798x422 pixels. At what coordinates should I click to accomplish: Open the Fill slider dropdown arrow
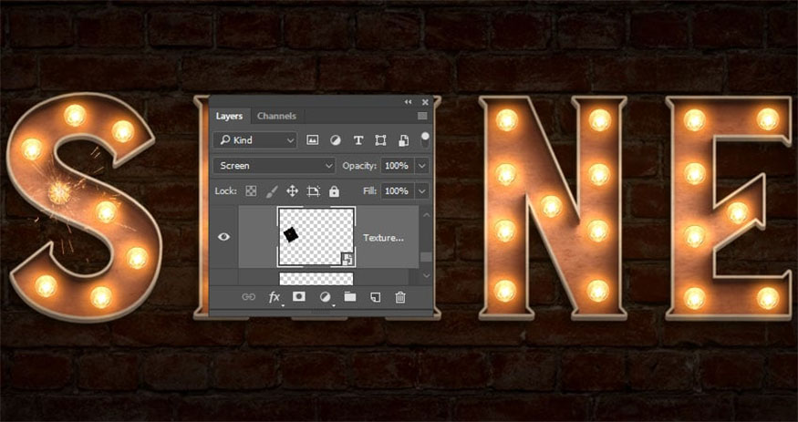(x=422, y=191)
